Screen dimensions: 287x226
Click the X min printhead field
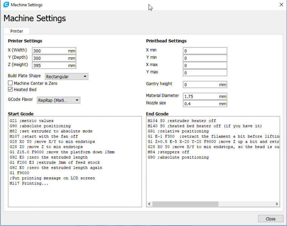tap(204, 51)
